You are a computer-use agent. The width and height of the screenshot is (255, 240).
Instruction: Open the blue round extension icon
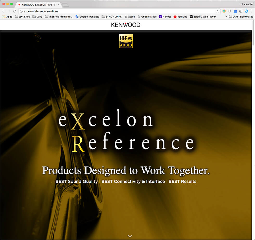pyautogui.click(x=246, y=11)
